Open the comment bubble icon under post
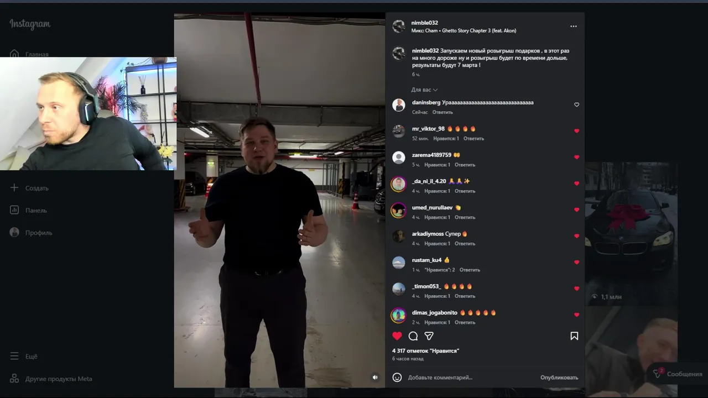Viewport: 708px width, 398px height. (x=413, y=336)
